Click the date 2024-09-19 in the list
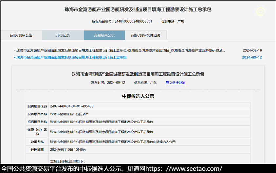The width and height of the screenshot is (276, 173). (252, 50)
